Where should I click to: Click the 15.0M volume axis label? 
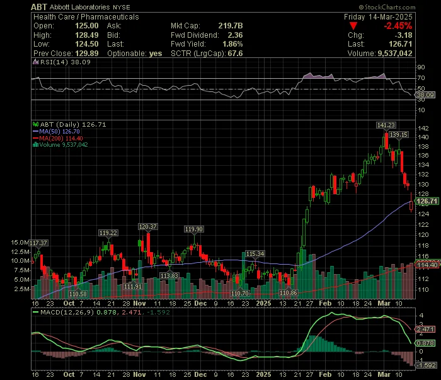[x=20, y=243]
